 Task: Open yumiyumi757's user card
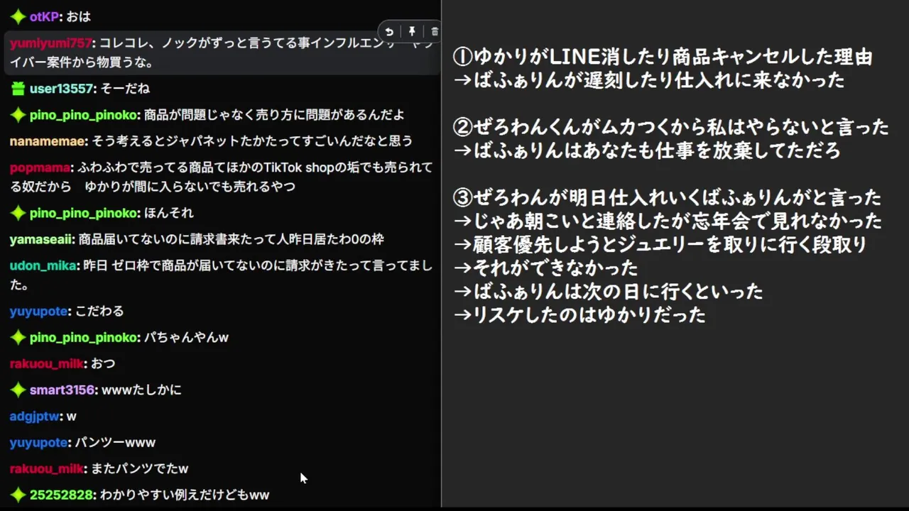[50, 43]
